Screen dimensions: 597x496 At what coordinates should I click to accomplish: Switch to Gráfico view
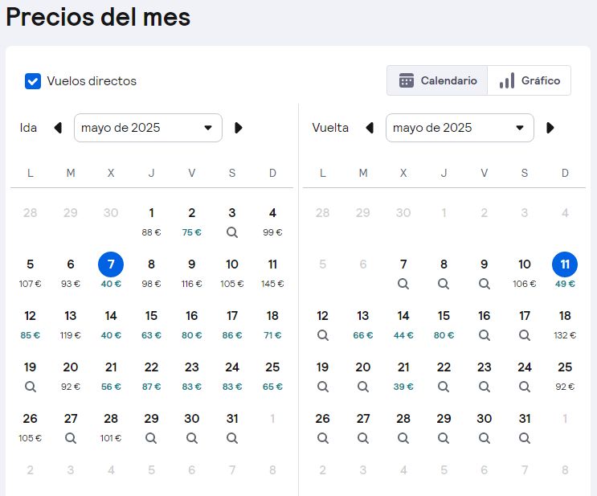529,80
